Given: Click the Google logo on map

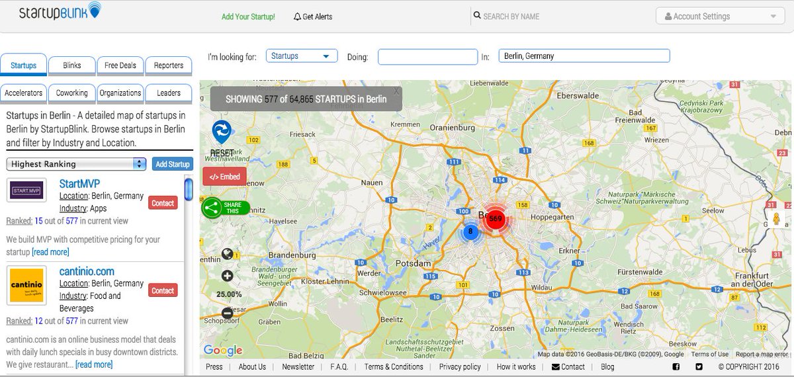Looking at the screenshot, I should point(223,351).
